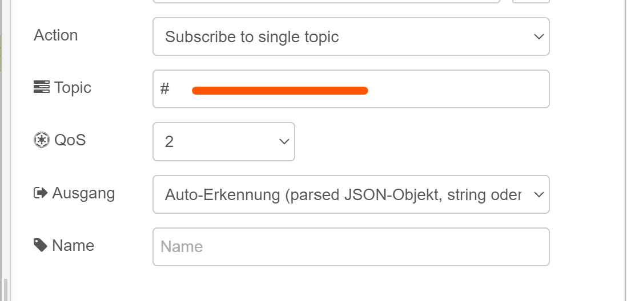
Task: Open the Ausgang Auto-Erkennung dropdown
Action: point(351,194)
